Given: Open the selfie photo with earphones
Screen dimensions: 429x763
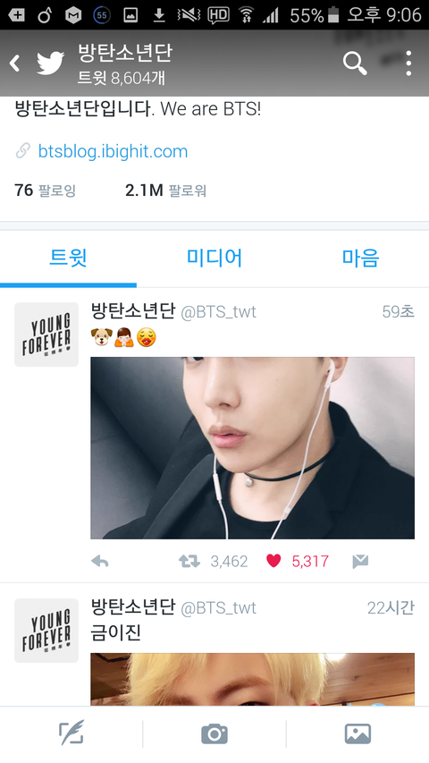Looking at the screenshot, I should point(252,448).
